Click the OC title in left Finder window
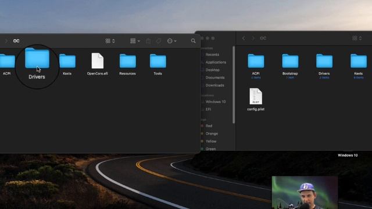Image resolution: width=372 pixels, height=209 pixels. [x=16, y=41]
